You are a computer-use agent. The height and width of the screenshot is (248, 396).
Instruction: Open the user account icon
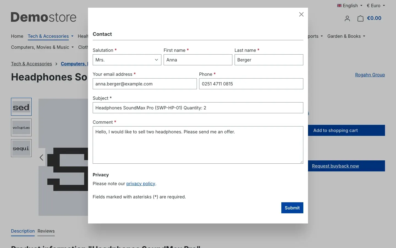pyautogui.click(x=347, y=18)
